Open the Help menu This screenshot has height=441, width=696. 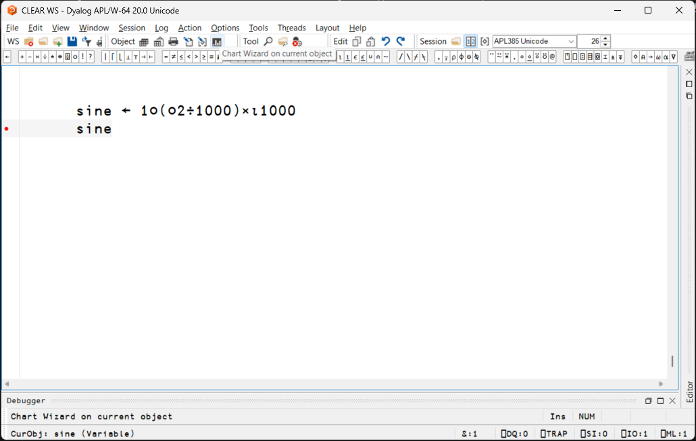point(357,28)
